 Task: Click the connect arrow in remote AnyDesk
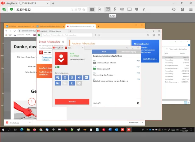tap(95, 35)
